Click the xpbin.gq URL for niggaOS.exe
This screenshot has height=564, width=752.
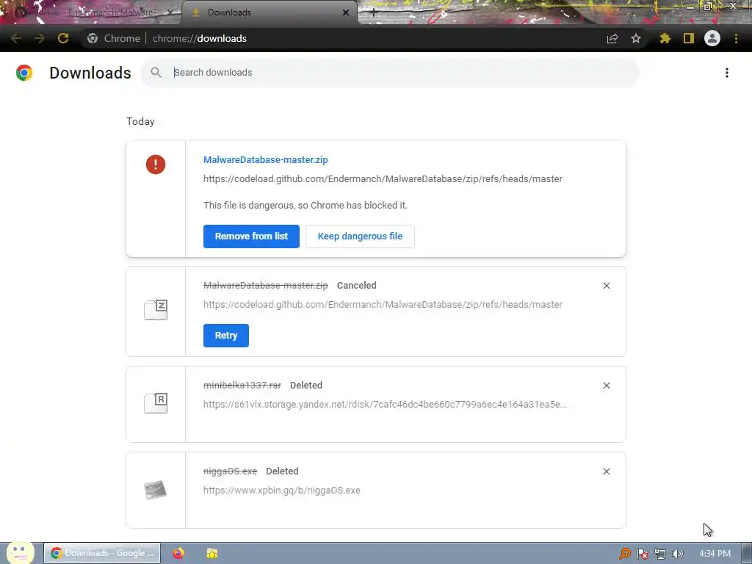point(281,490)
